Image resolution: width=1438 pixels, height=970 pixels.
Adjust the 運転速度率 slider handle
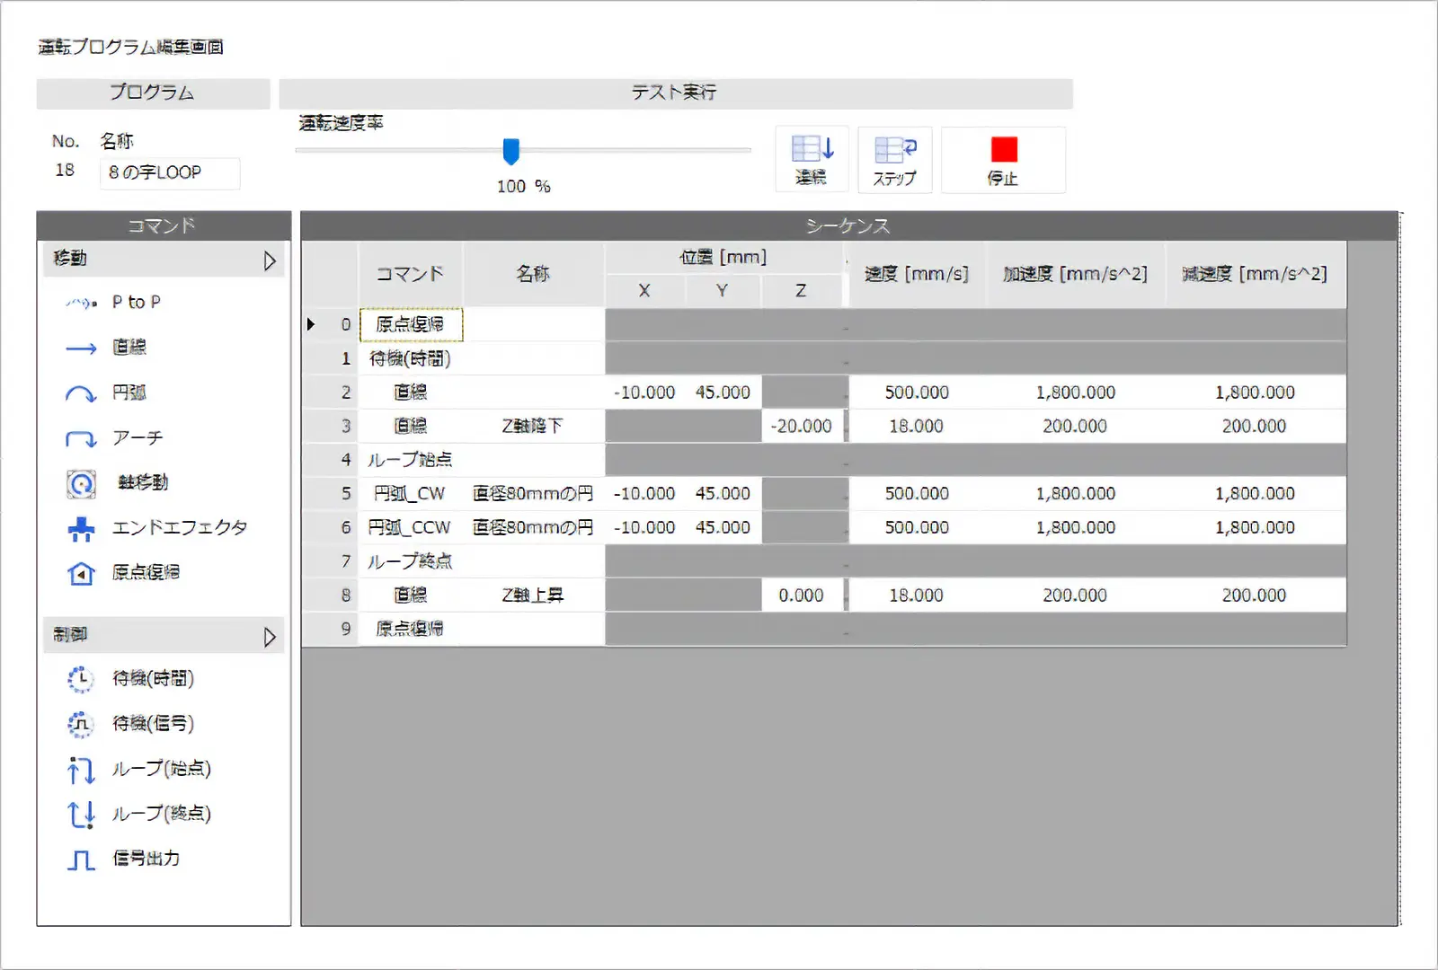510,152
